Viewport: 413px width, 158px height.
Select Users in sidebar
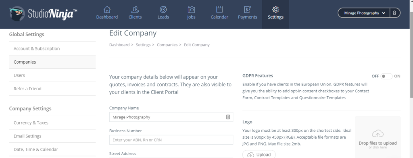coord(52,75)
